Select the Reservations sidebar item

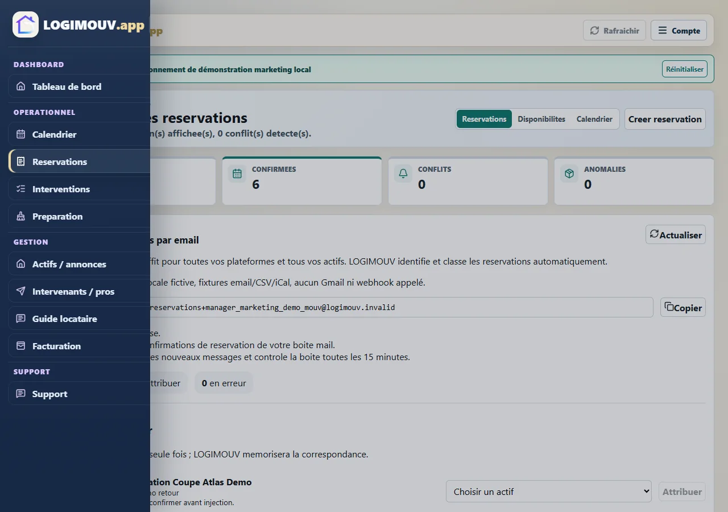(x=79, y=162)
